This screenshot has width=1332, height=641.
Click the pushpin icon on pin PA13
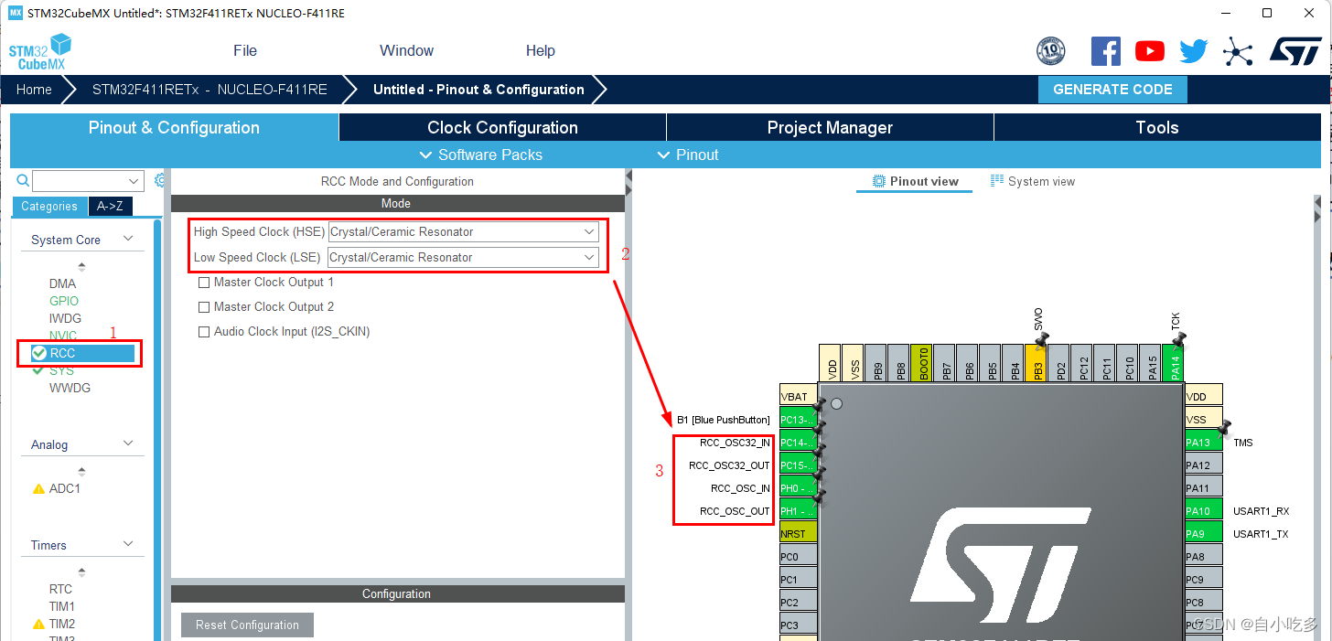1224,428
